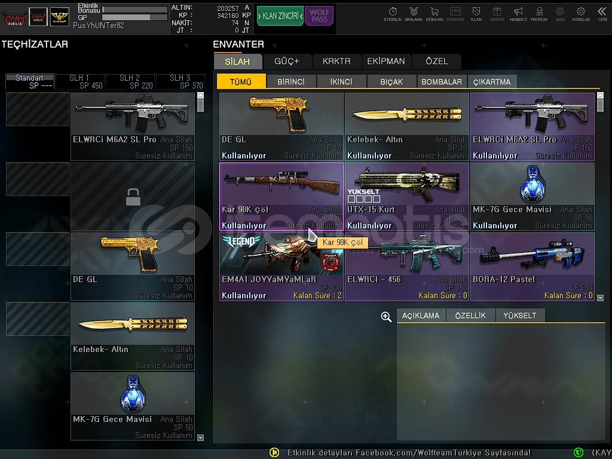Click equipped MK-7G Gece Mavisi slot
Image resolution: width=612 pixels, height=459 pixels.
click(133, 406)
